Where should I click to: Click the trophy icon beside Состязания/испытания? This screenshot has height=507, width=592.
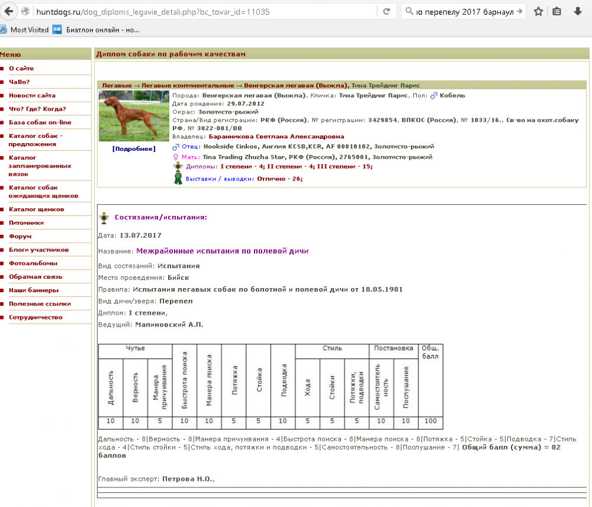coord(104,217)
